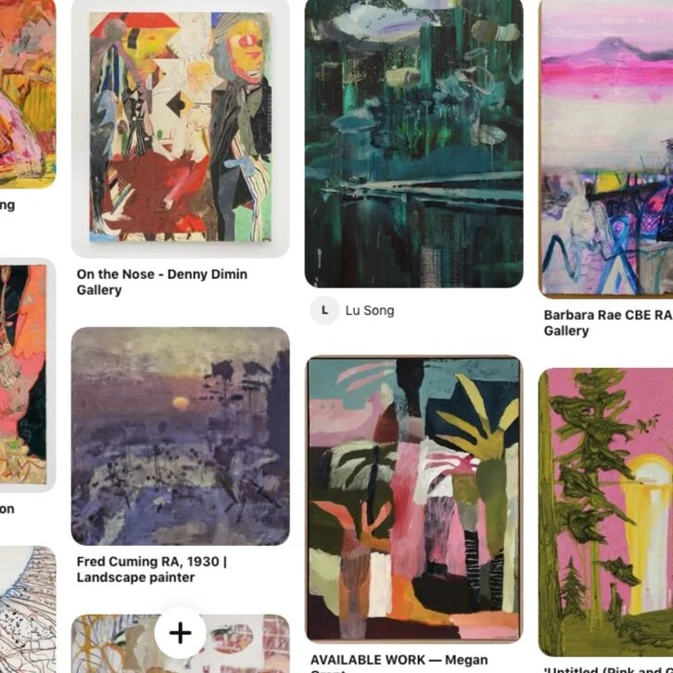Viewport: 673px width, 673px height.
Task: Open the white line drawing pin at bottom left
Action: (28, 609)
